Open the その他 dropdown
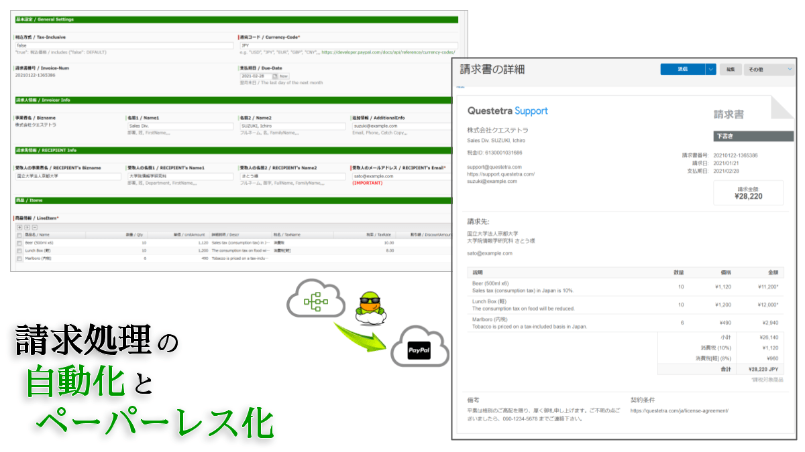The width and height of the screenshot is (805, 452). [769, 69]
